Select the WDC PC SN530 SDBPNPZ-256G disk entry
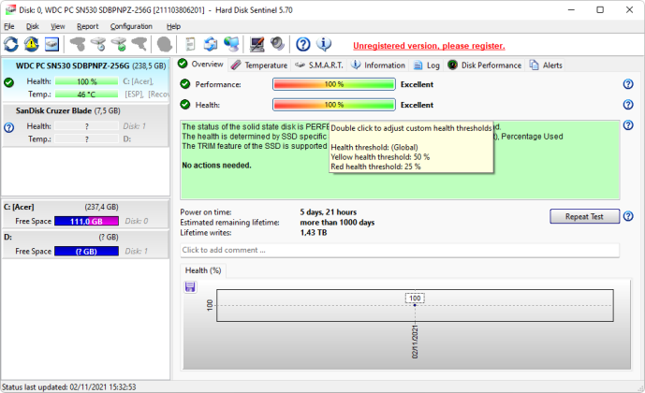 (x=85, y=80)
